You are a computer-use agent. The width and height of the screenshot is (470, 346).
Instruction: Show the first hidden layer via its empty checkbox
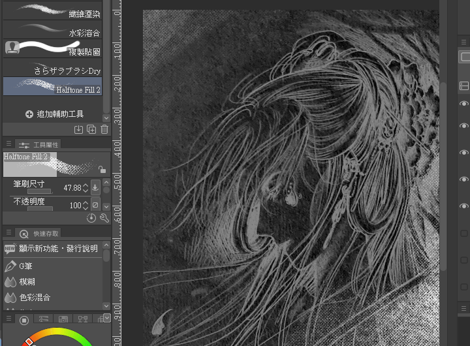[464, 233]
